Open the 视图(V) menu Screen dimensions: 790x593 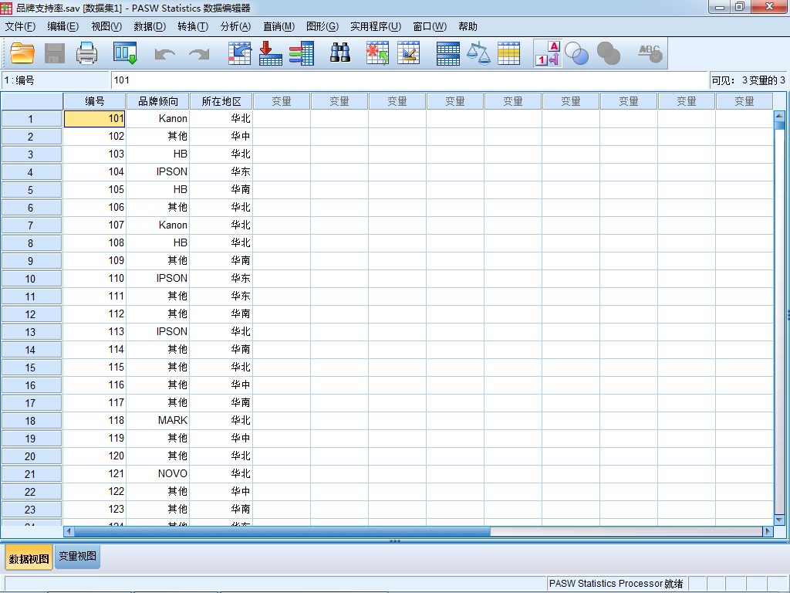coord(106,27)
